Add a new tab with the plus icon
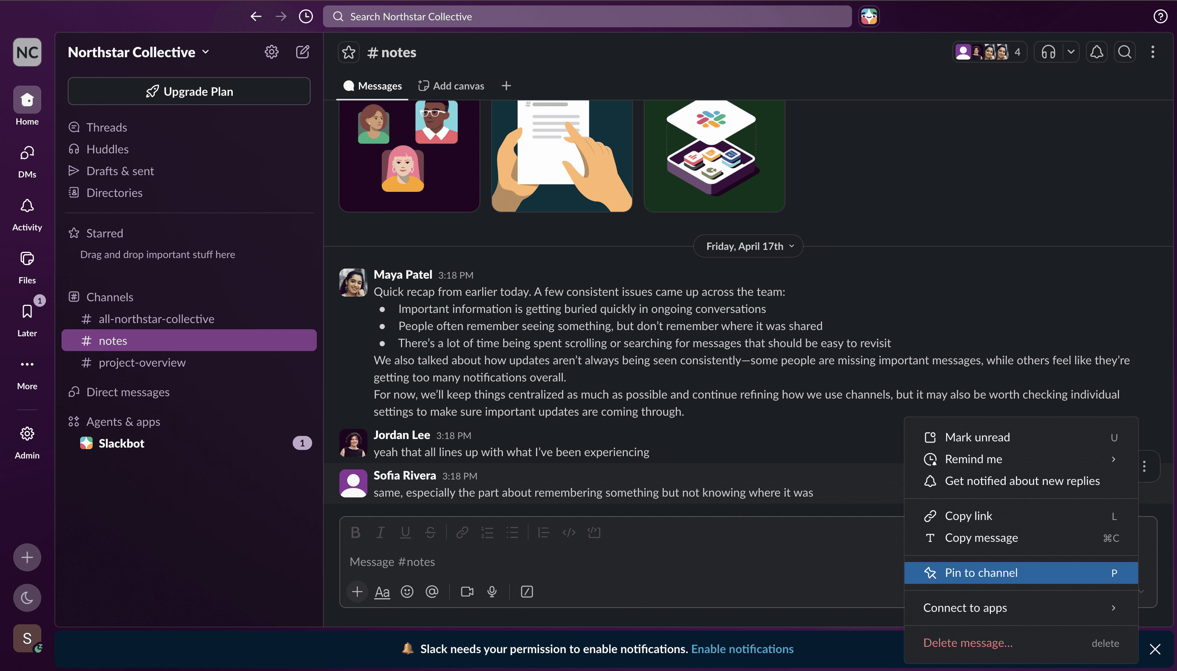 pos(506,86)
